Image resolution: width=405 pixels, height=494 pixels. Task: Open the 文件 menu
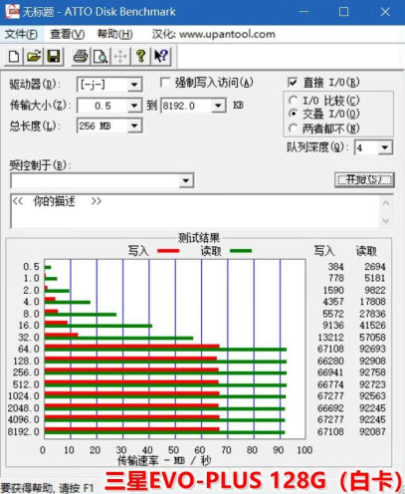(x=21, y=34)
